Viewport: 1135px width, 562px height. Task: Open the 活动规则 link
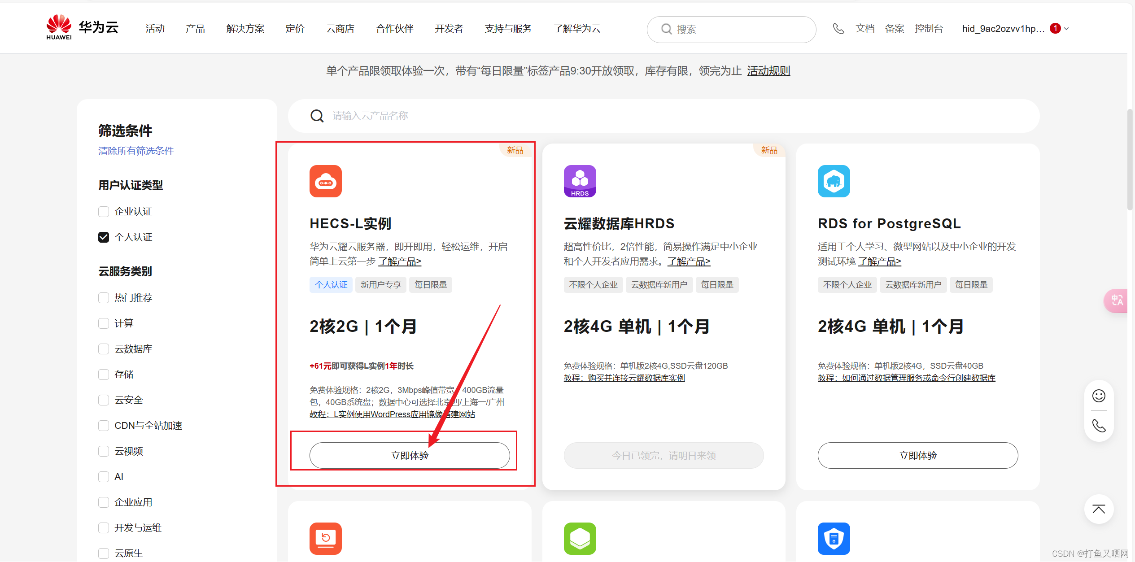[x=768, y=71]
